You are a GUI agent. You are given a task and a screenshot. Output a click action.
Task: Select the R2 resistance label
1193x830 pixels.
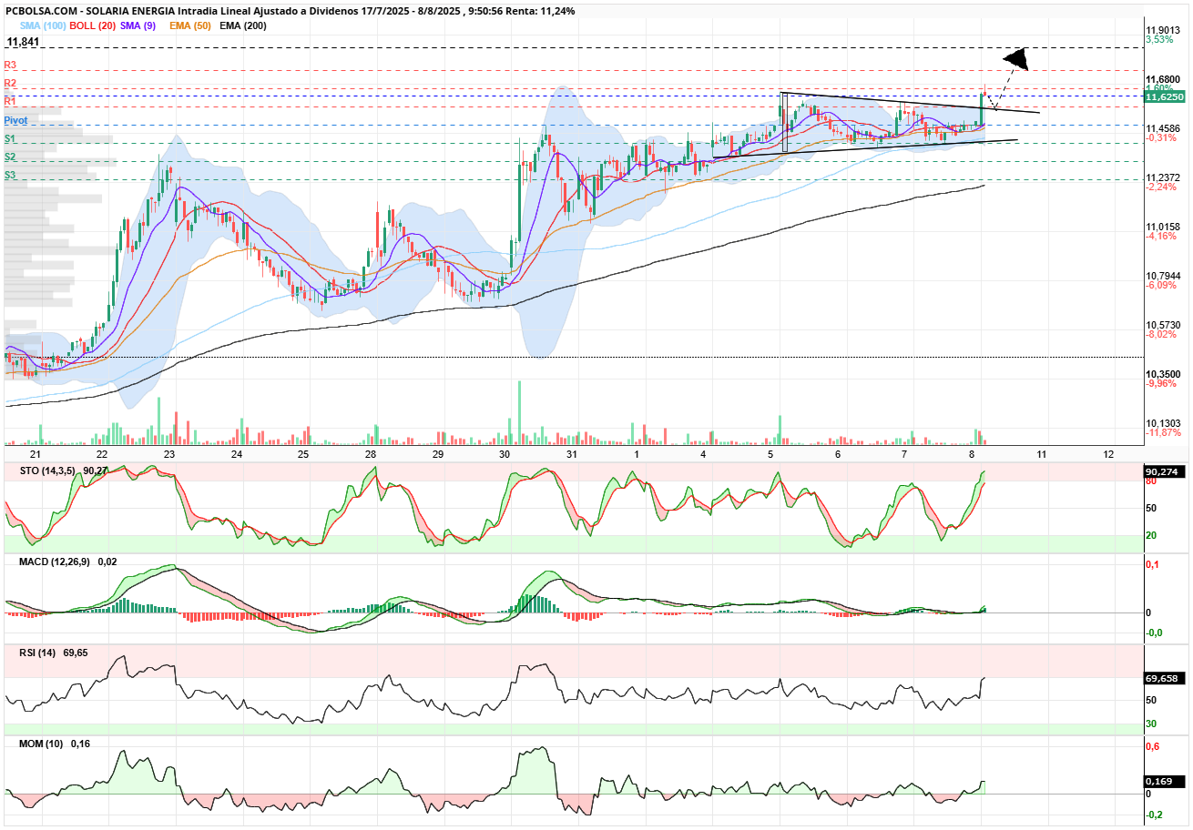[10, 84]
